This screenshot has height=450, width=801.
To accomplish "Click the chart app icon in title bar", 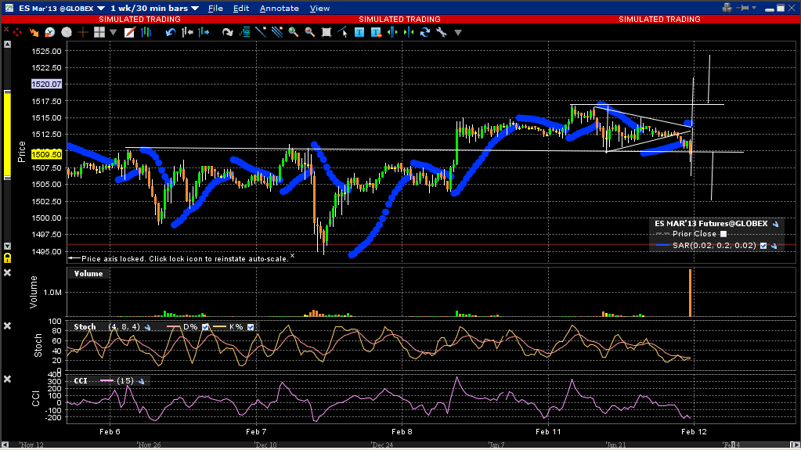I will click(x=9, y=8).
